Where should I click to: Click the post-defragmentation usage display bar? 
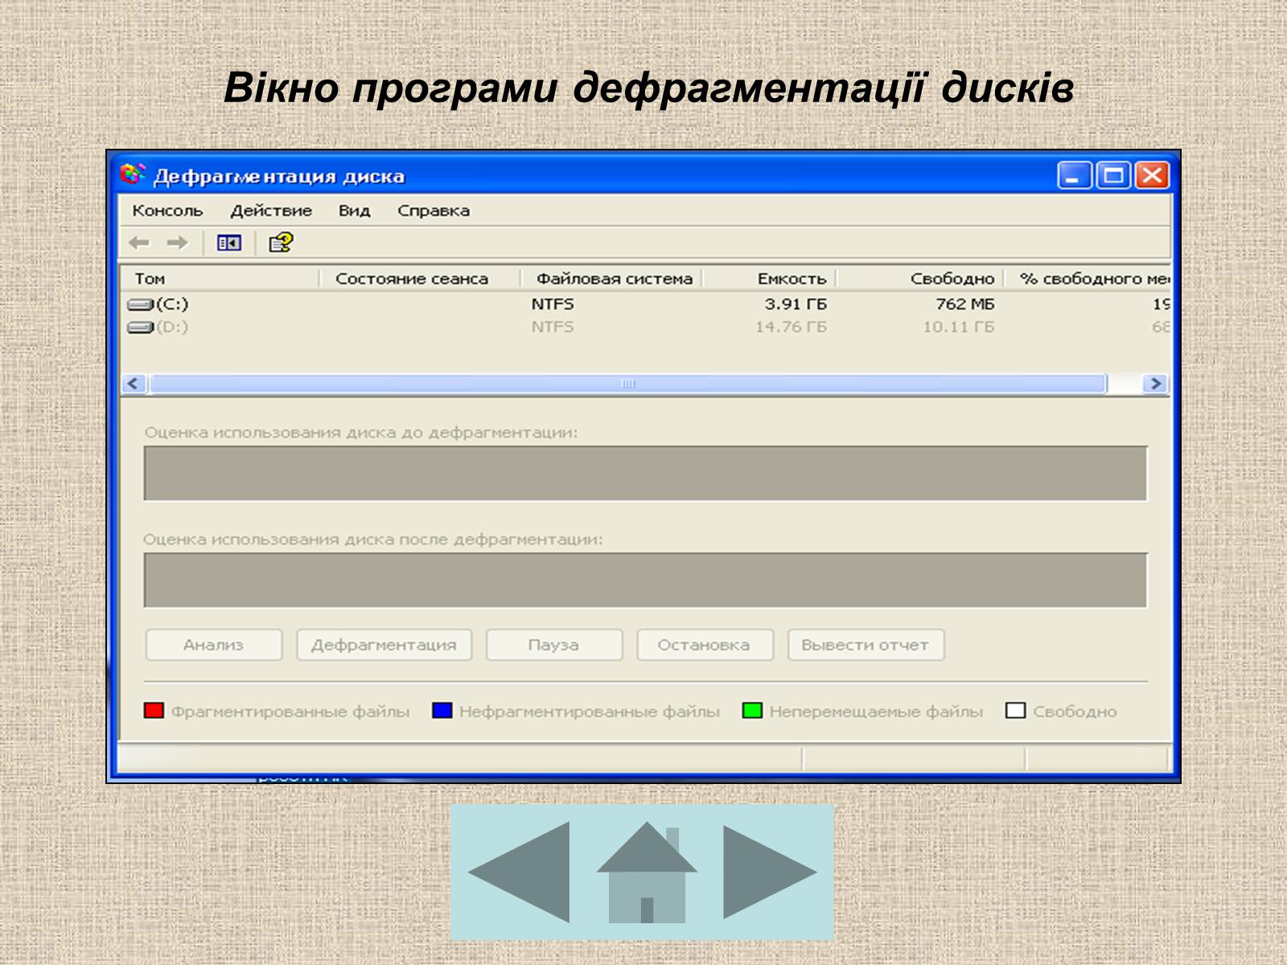point(645,580)
